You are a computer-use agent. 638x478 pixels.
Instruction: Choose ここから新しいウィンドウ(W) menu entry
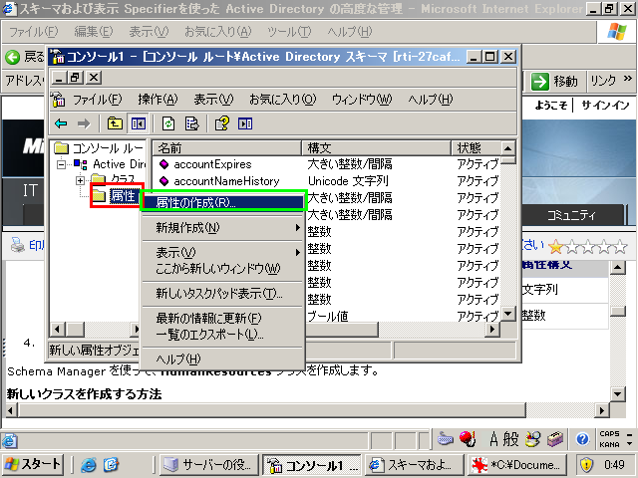pos(222,269)
